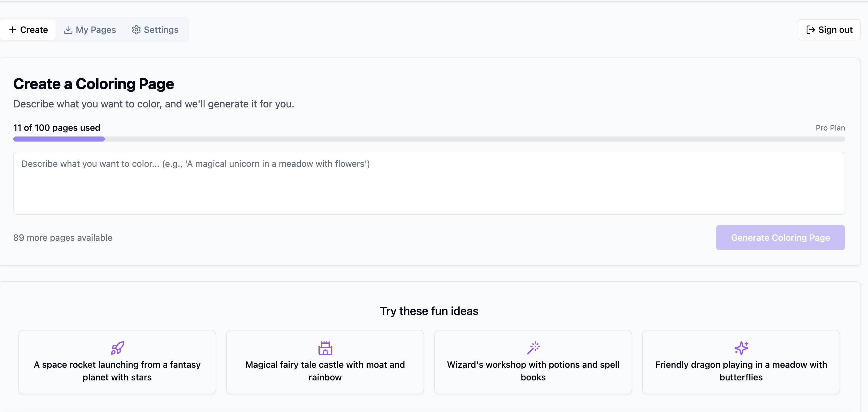
Task: Pick the Magical fairy tale castle idea
Action: pos(325,371)
